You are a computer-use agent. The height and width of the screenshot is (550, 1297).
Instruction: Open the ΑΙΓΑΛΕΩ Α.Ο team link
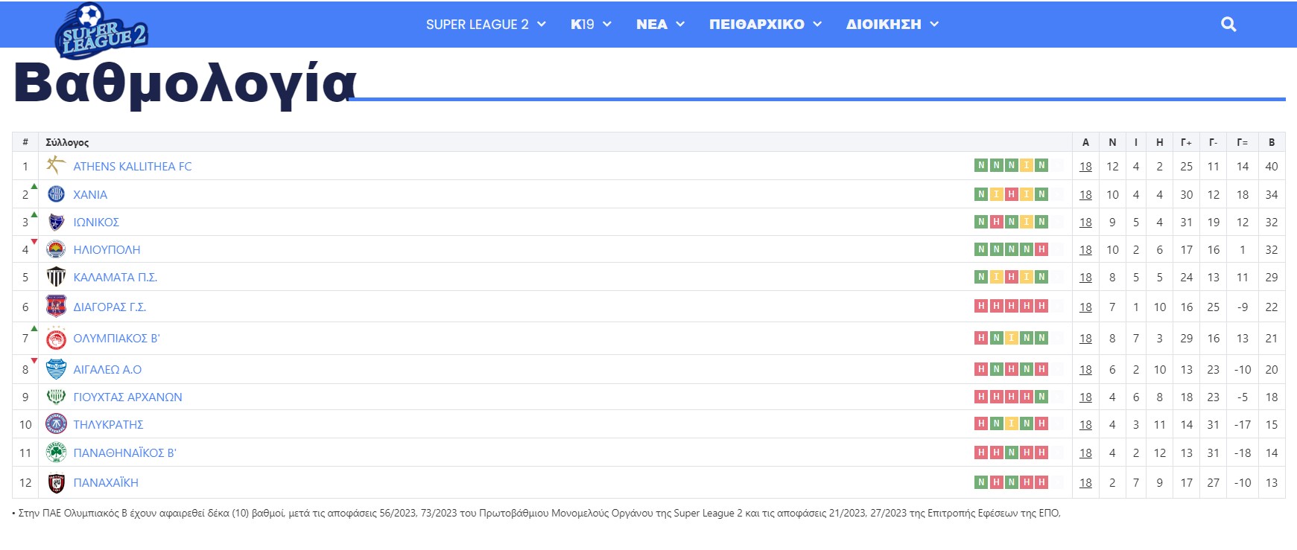pos(107,369)
